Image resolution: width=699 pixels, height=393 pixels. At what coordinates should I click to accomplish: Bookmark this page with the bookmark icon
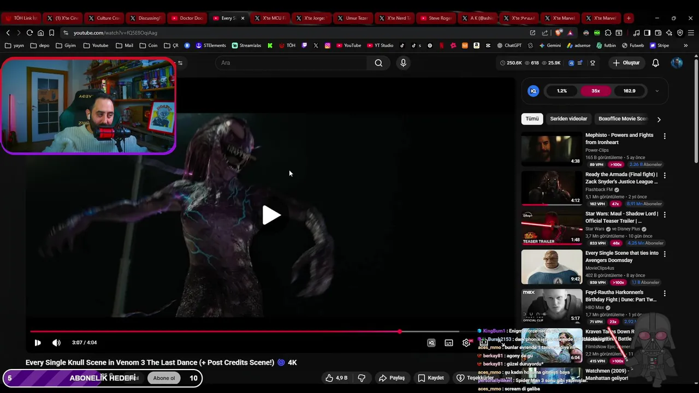click(52, 33)
